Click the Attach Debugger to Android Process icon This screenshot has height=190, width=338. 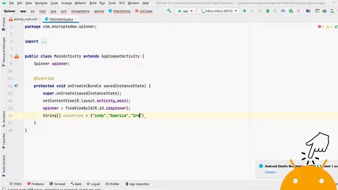click(x=291, y=11)
